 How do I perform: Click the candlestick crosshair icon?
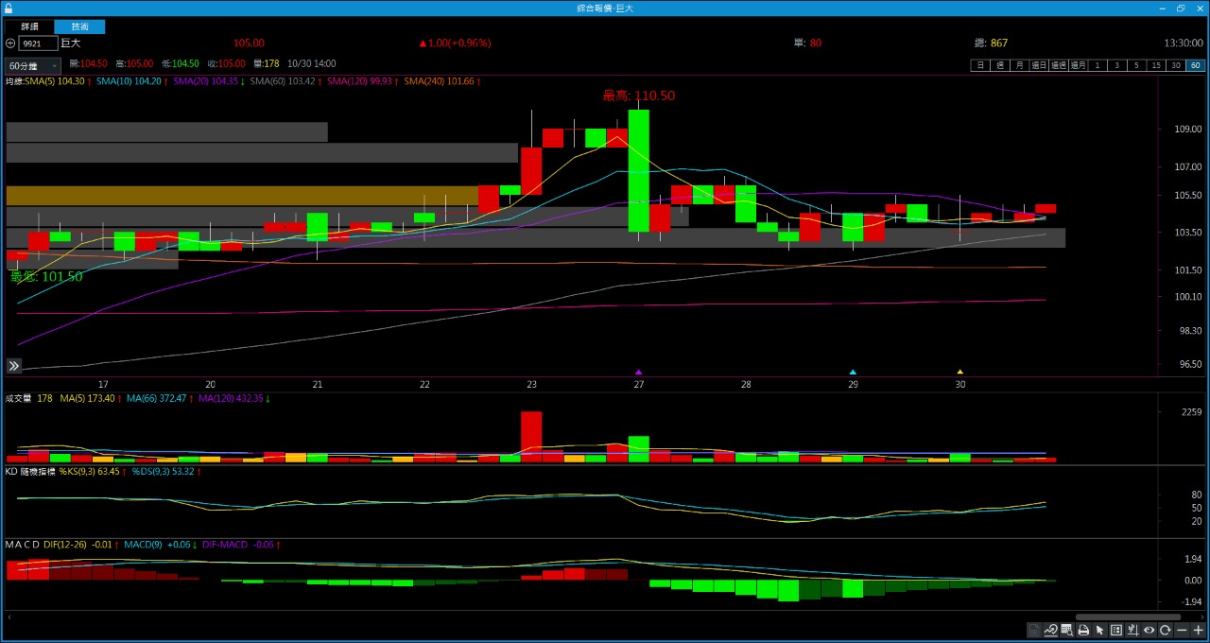coord(1132,630)
